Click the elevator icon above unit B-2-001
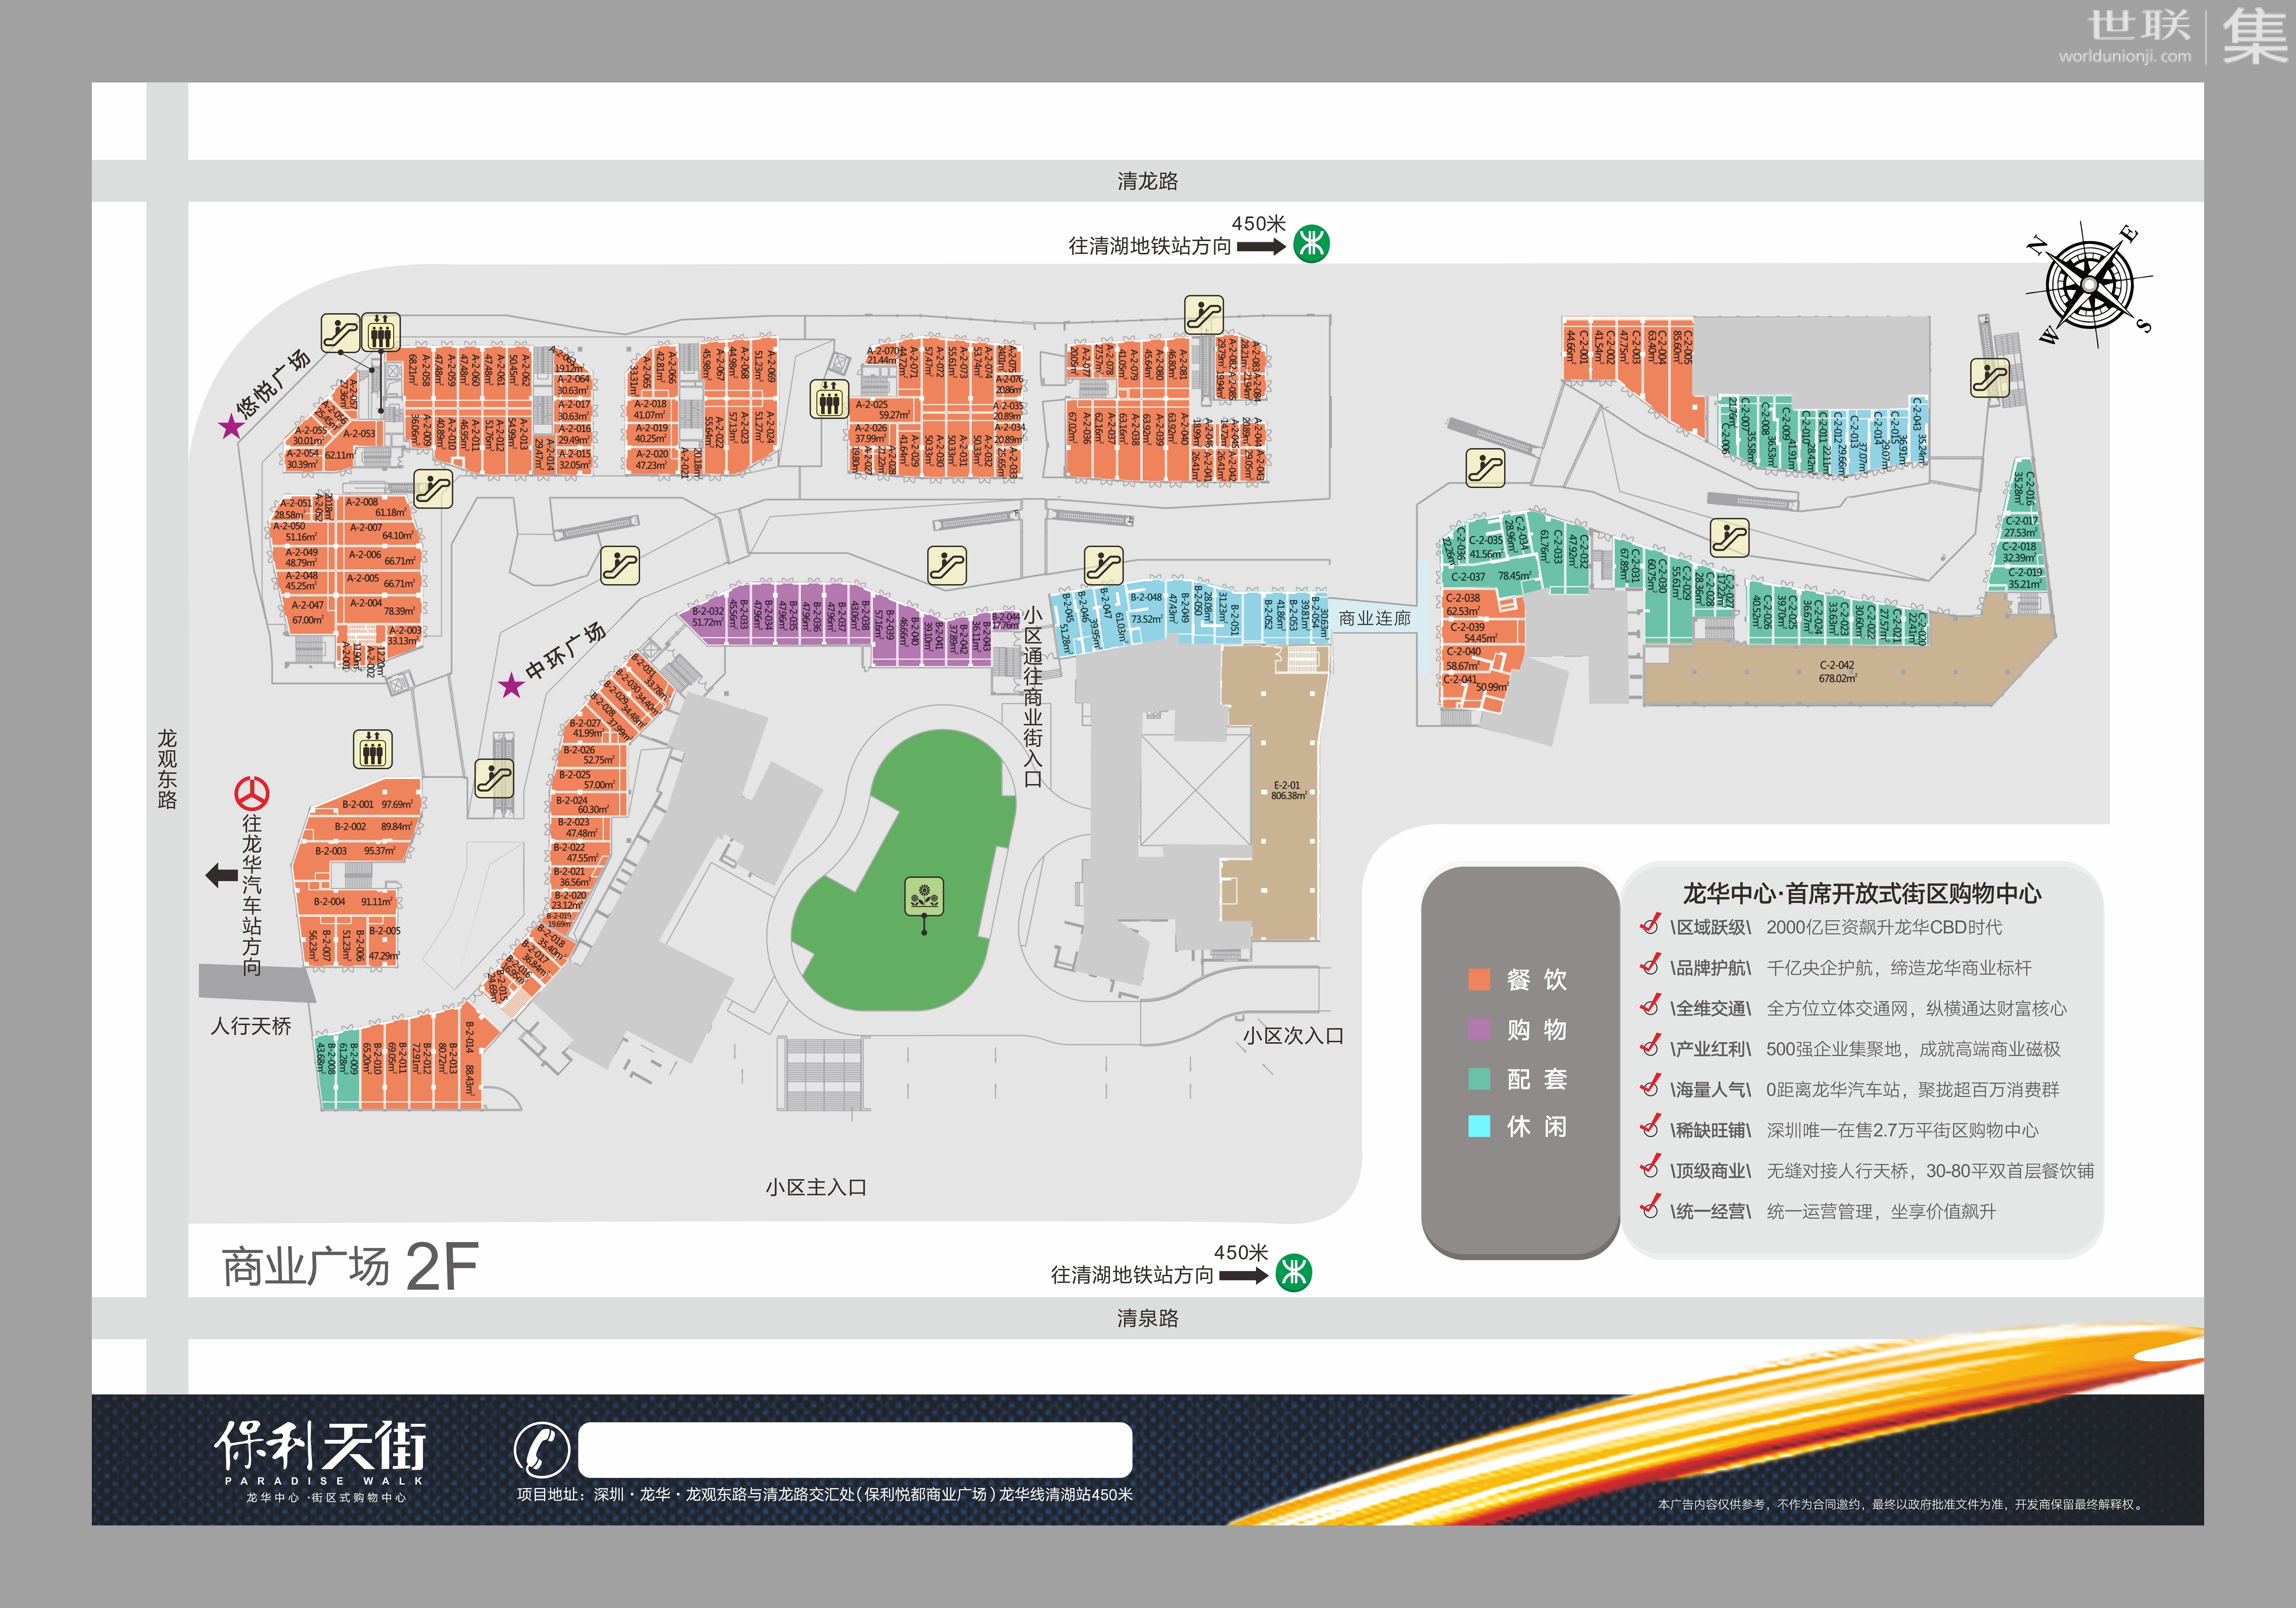Image resolution: width=2296 pixels, height=1608 pixels. click(373, 749)
